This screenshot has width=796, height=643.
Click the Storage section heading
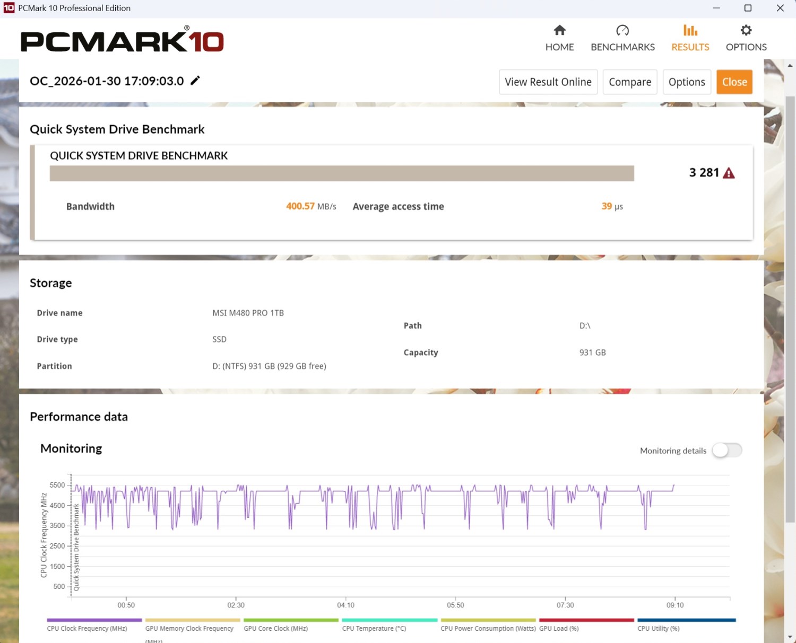pos(51,283)
